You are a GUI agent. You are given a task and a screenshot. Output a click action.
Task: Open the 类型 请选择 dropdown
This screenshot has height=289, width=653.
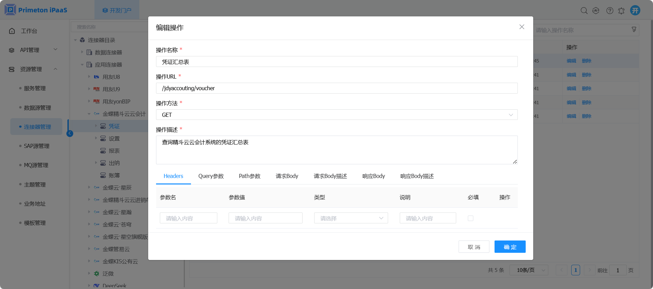click(x=351, y=218)
